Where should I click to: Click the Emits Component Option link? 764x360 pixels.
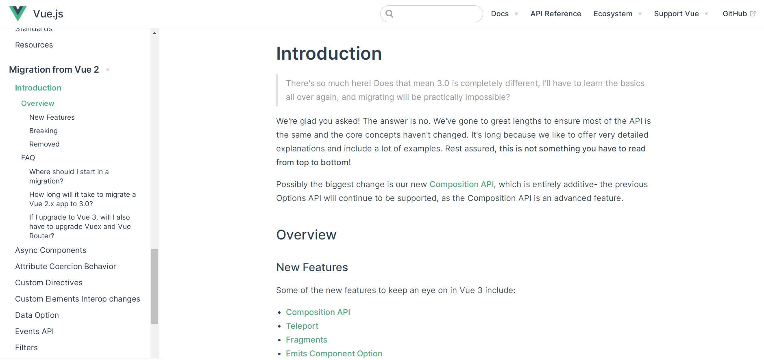point(334,354)
